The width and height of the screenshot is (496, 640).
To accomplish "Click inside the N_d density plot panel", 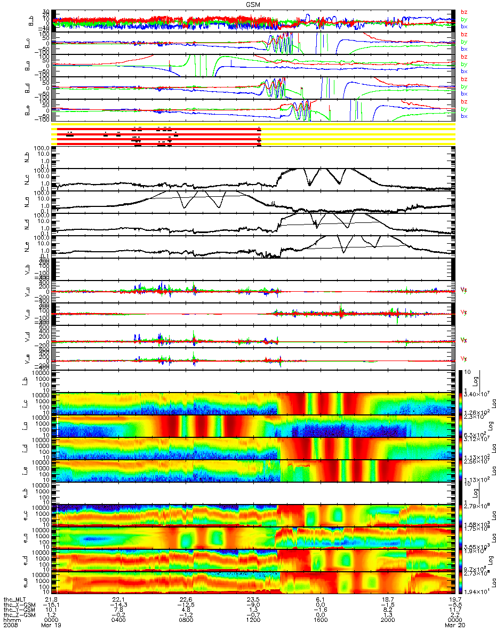I will point(253,225).
